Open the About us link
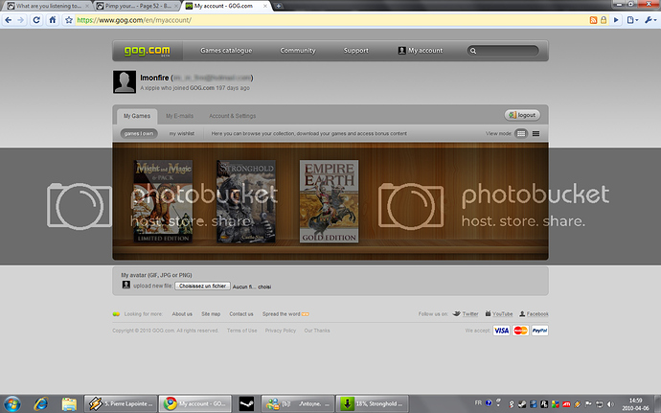The height and width of the screenshot is (413, 661). pyautogui.click(x=182, y=314)
